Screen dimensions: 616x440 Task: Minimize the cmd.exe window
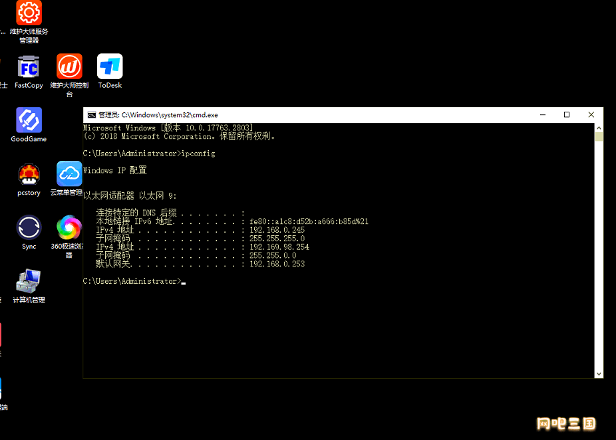pyautogui.click(x=543, y=114)
